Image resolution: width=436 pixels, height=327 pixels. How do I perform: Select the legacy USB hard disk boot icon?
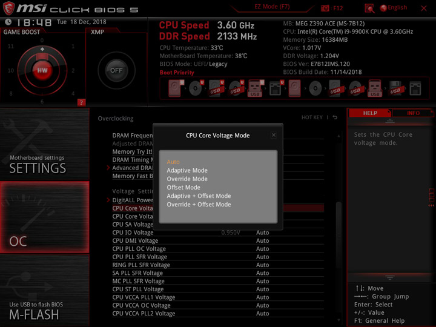(x=335, y=88)
